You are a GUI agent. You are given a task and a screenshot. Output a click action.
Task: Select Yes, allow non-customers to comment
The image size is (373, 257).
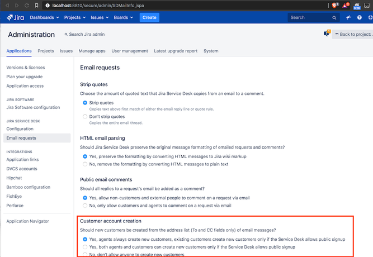tap(85, 198)
